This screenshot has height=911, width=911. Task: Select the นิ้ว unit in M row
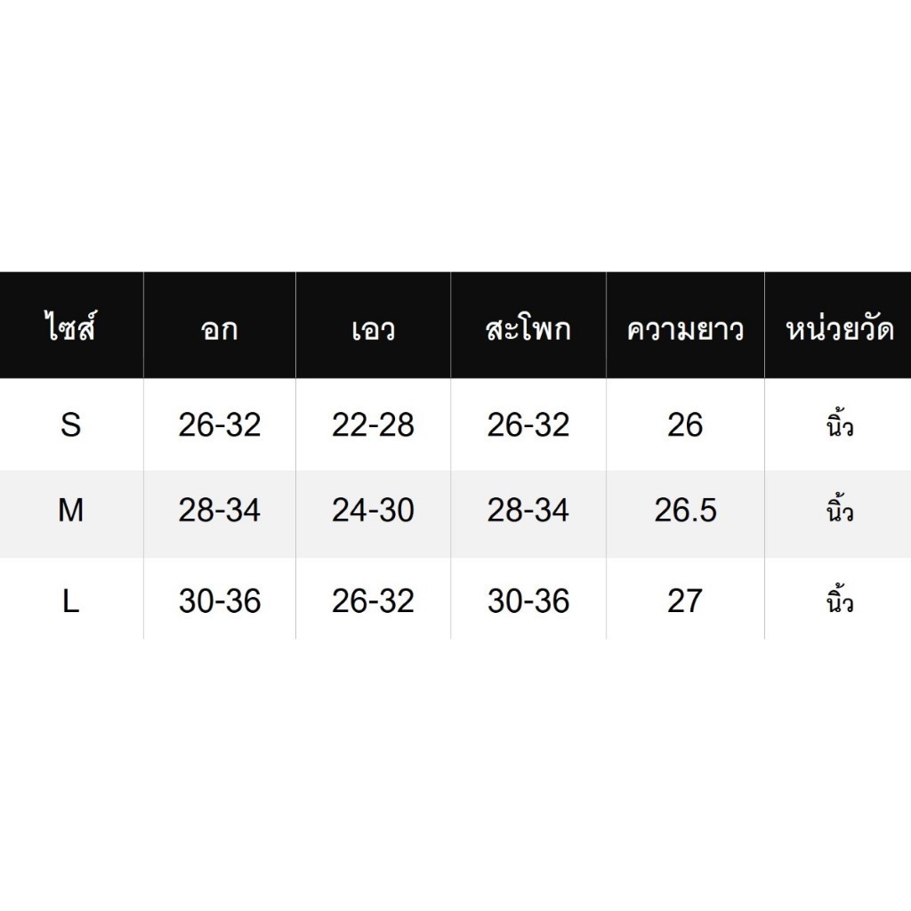840,508
